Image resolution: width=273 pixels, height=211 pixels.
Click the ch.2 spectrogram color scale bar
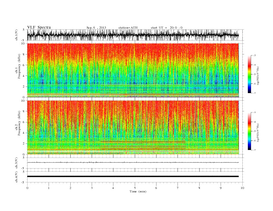tap(249, 131)
